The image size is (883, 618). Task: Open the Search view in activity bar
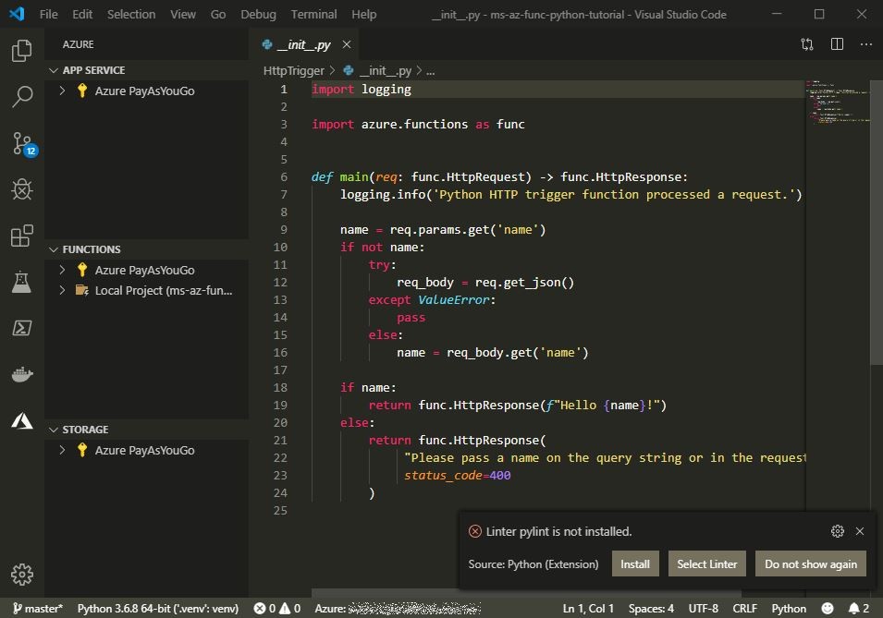[22, 97]
